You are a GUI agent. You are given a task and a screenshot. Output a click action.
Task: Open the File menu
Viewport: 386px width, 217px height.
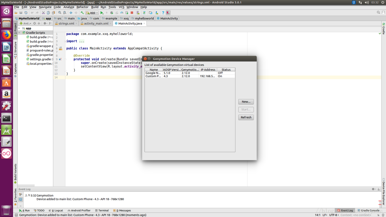coord(17,7)
